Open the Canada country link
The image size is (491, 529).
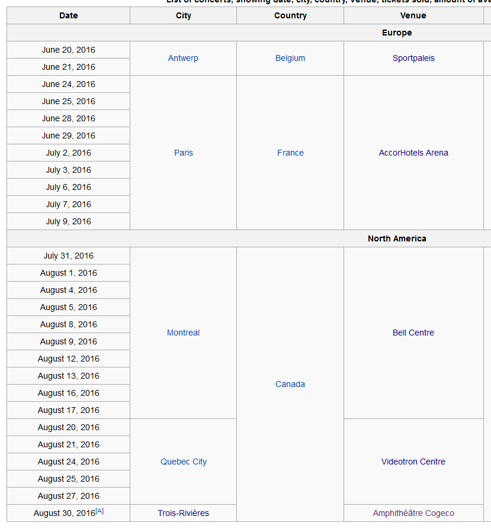tap(290, 384)
